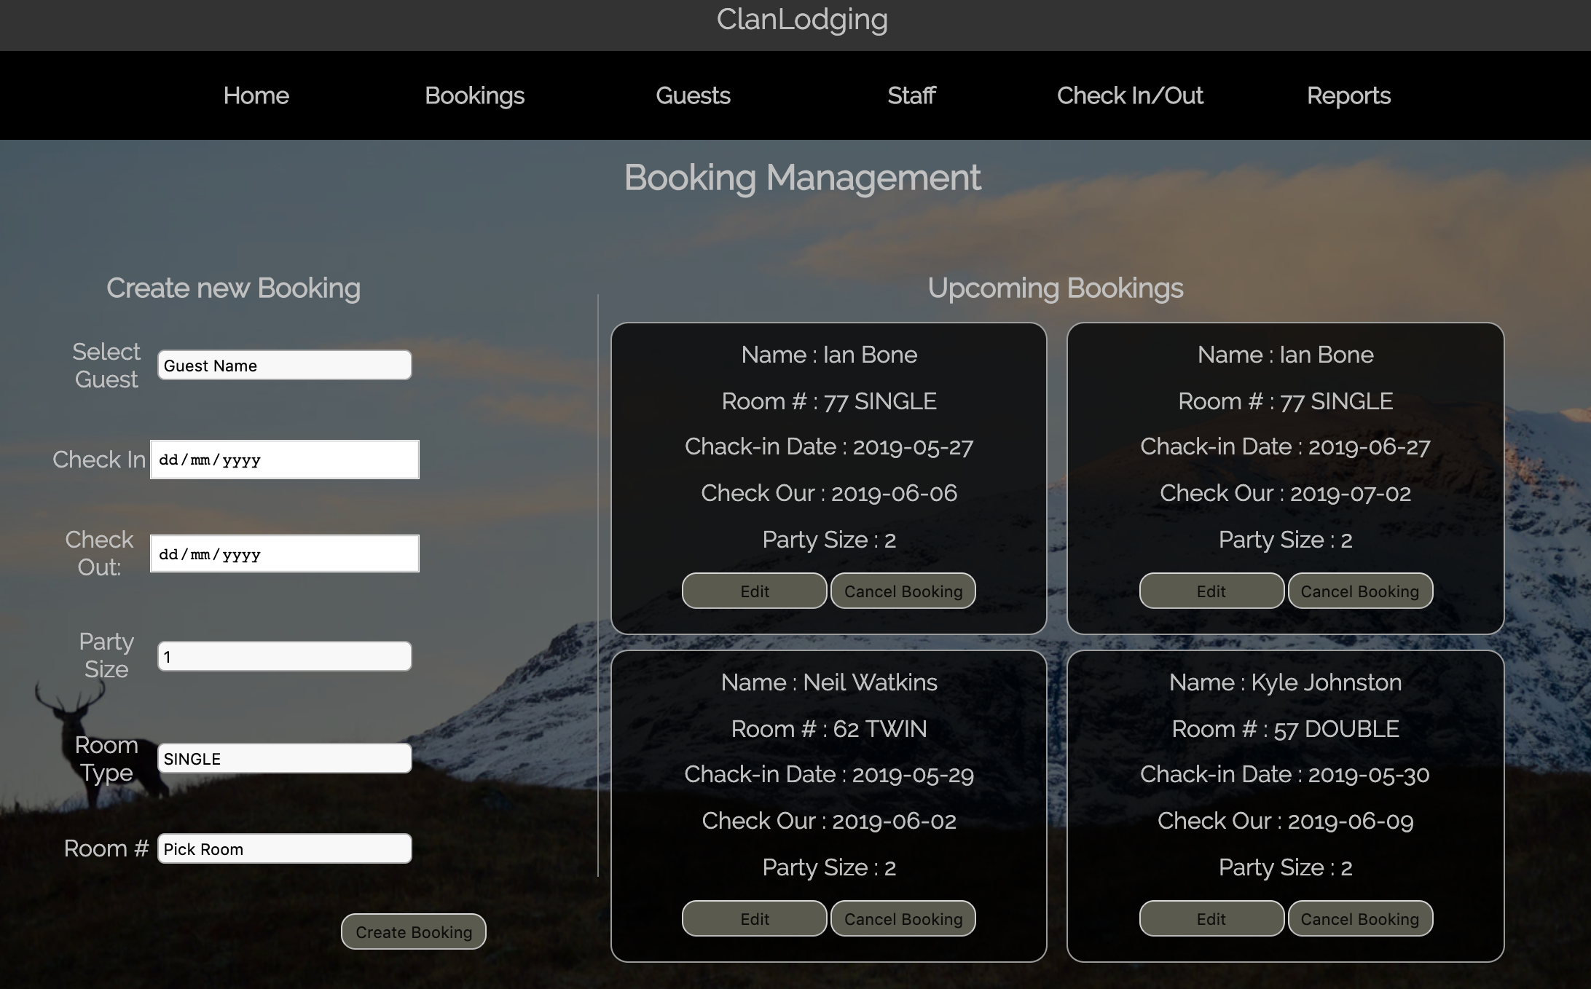Navigate to the Staff page
The height and width of the screenshot is (989, 1591).
coord(911,95)
